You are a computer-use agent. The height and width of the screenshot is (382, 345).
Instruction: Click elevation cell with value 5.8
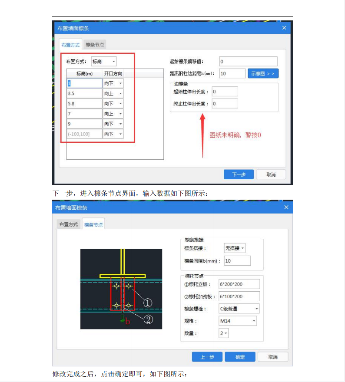(84, 104)
